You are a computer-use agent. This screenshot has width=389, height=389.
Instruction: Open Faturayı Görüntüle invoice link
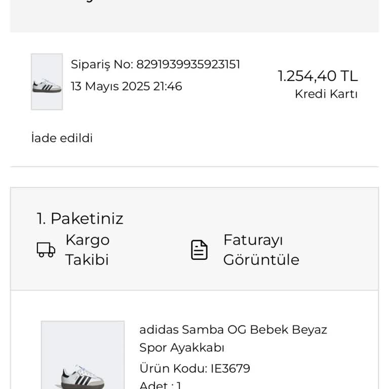[x=261, y=250]
